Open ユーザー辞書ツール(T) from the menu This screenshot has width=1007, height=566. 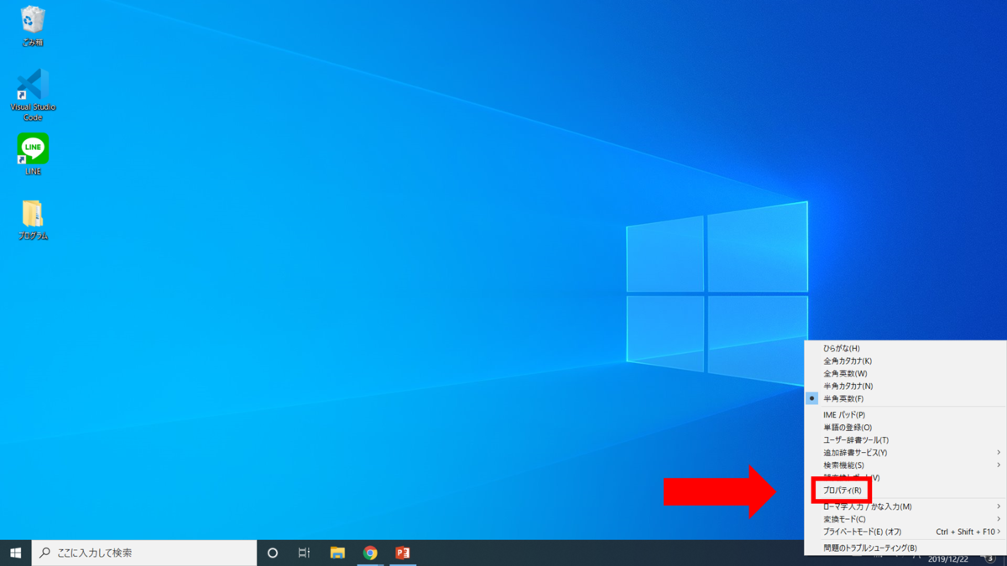pos(905,440)
